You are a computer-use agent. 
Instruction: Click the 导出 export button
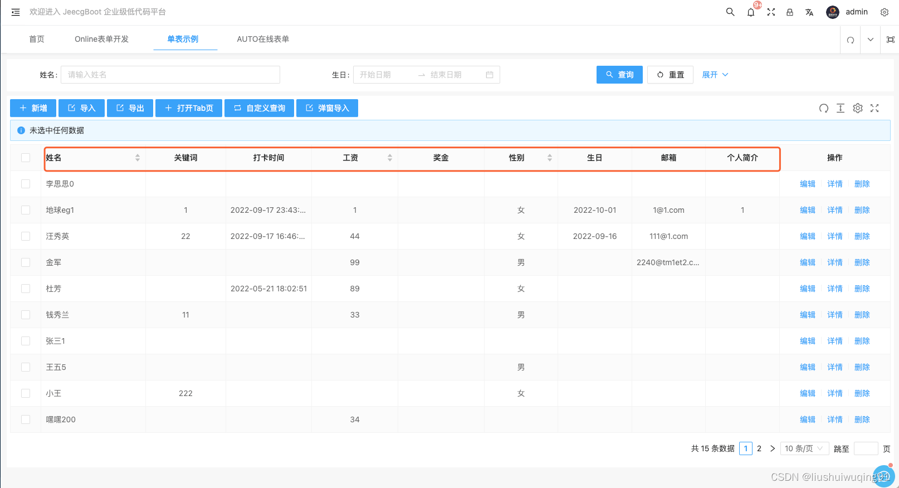(130, 108)
